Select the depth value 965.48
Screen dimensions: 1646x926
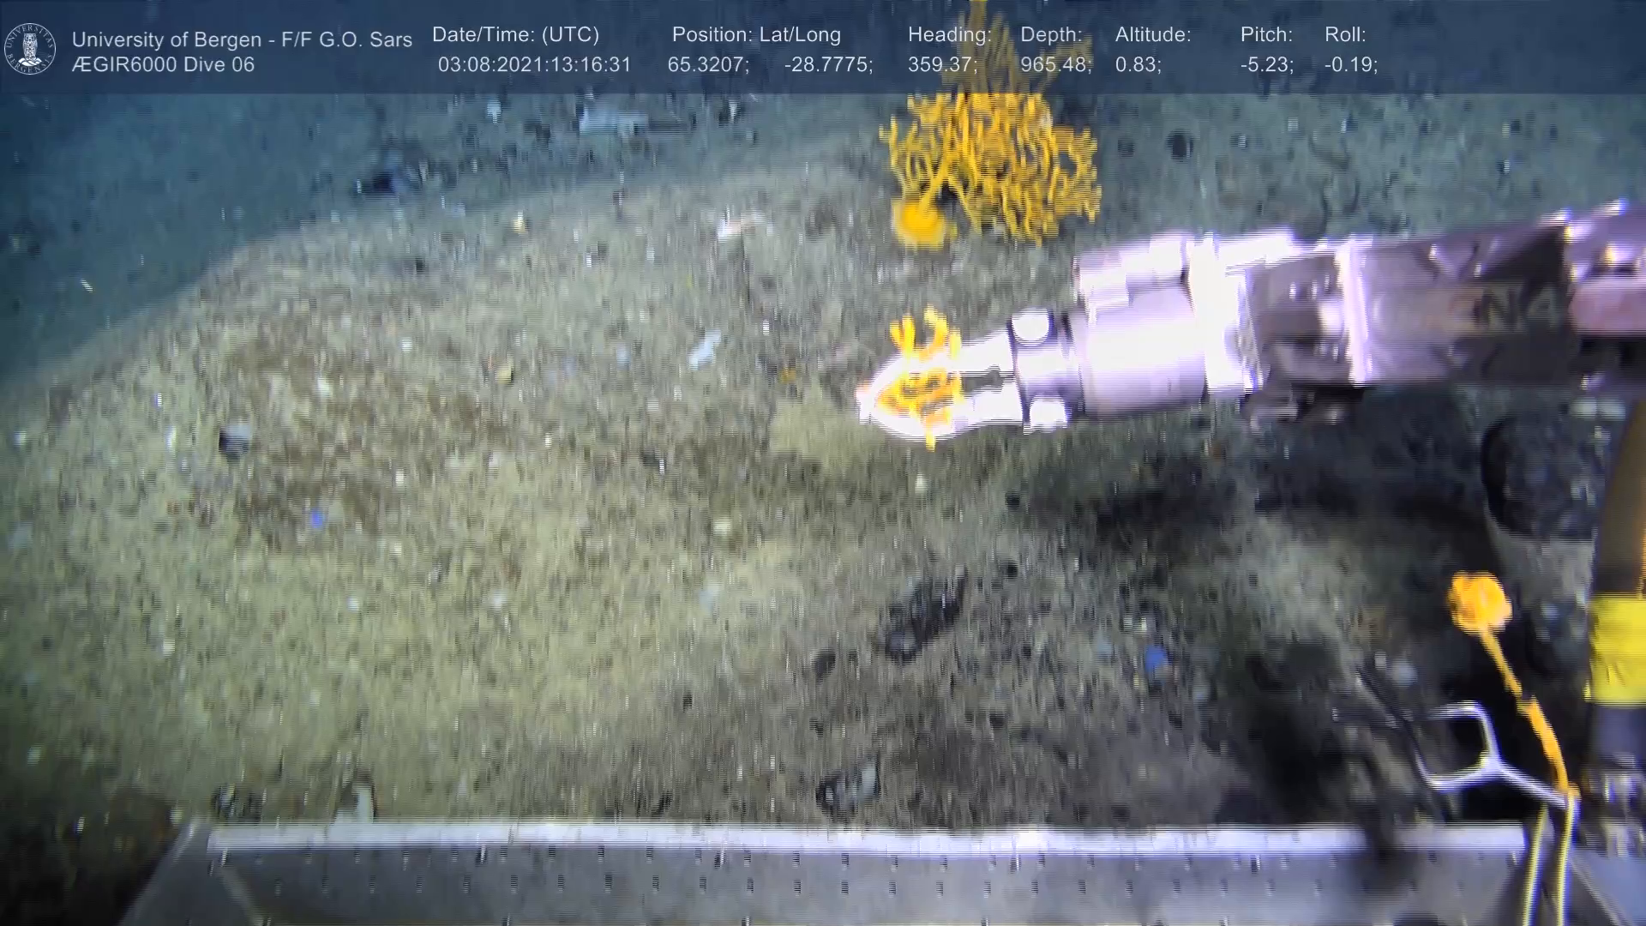coord(1055,65)
